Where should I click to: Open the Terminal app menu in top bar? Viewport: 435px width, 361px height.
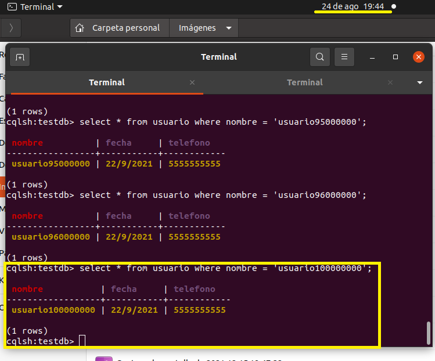coord(41,7)
